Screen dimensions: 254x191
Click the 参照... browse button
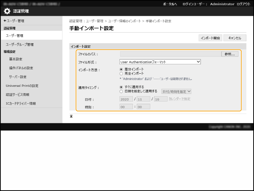229,54
